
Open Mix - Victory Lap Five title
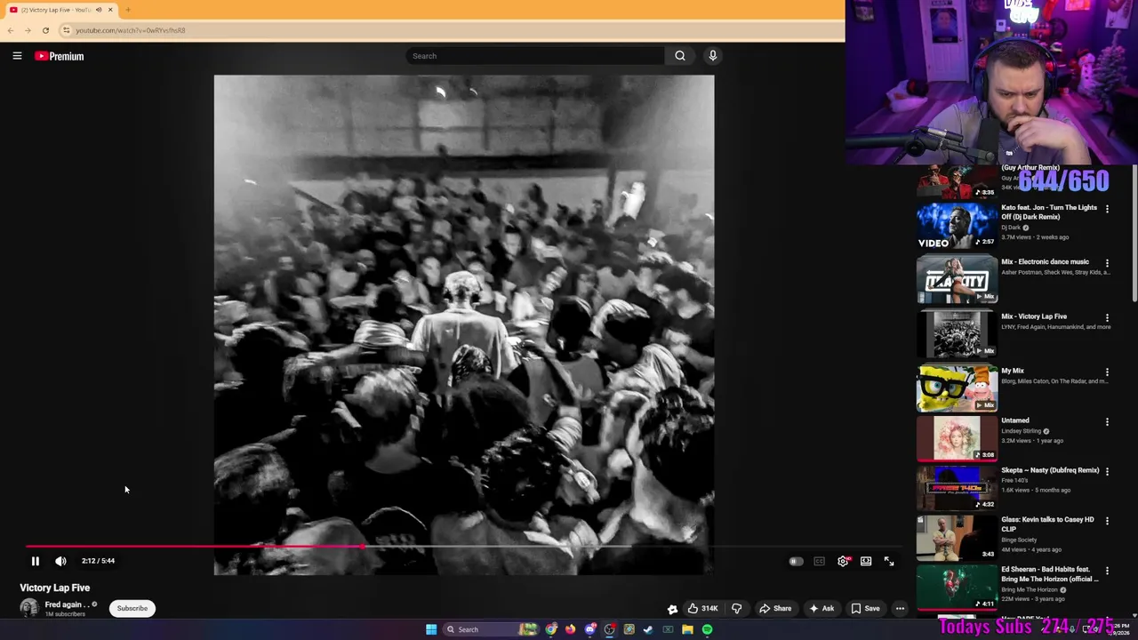pos(1034,316)
